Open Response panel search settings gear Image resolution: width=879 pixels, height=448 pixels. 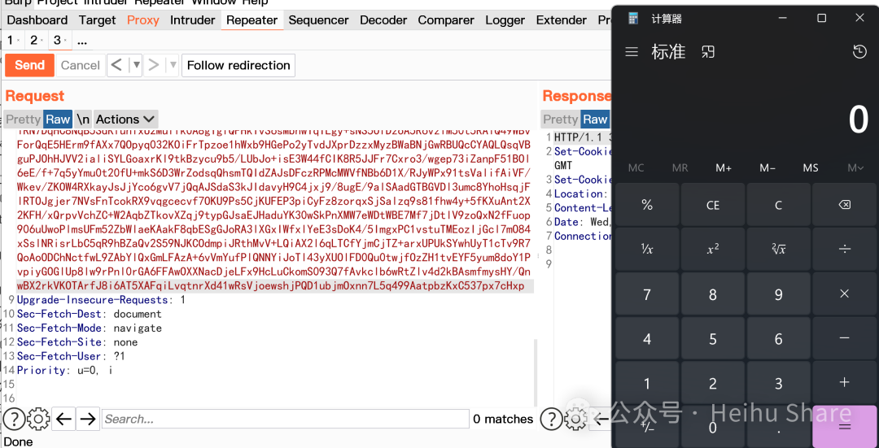pos(575,419)
